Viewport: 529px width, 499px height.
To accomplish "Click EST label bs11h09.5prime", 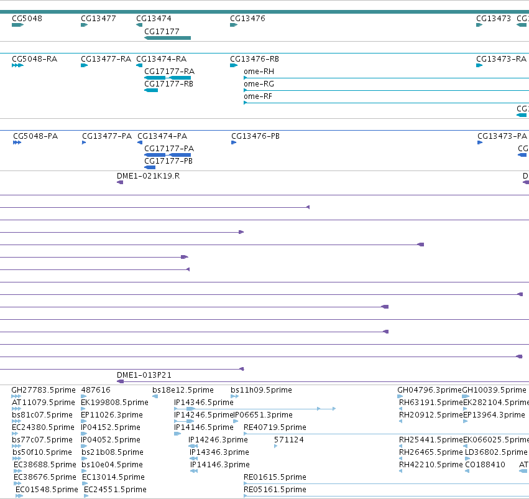I will pyautogui.click(x=261, y=390).
